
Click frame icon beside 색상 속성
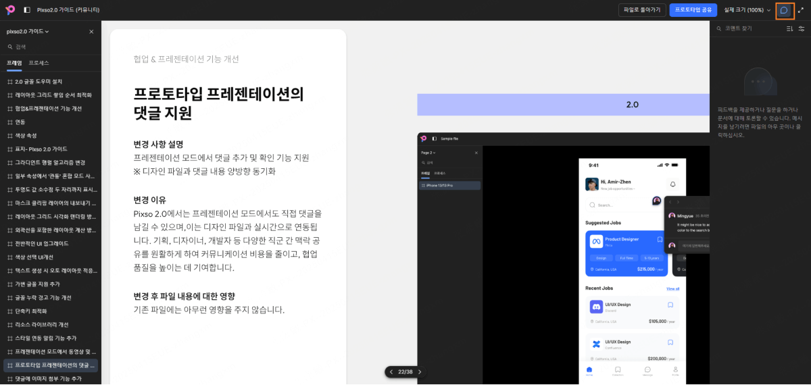coord(9,135)
